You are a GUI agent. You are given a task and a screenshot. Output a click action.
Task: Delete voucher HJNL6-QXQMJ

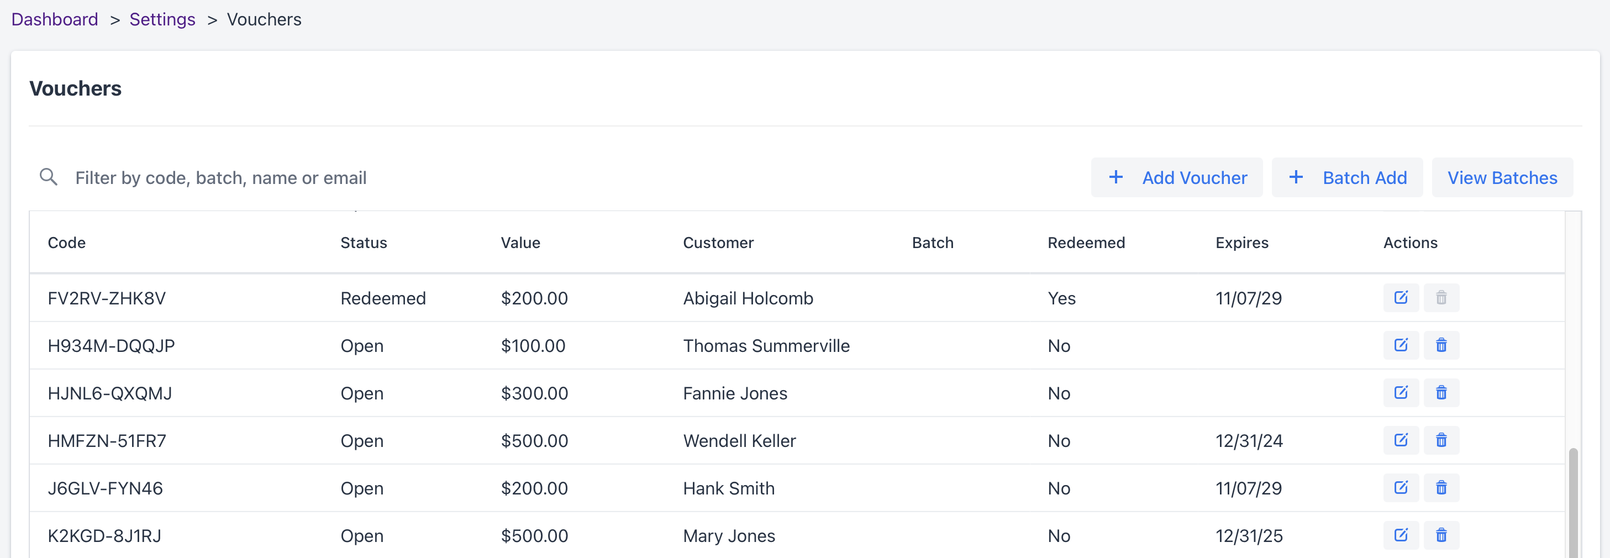pos(1441,392)
